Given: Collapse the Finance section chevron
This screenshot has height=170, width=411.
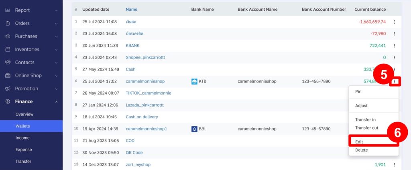Looking at the screenshot, I should [x=56, y=101].
